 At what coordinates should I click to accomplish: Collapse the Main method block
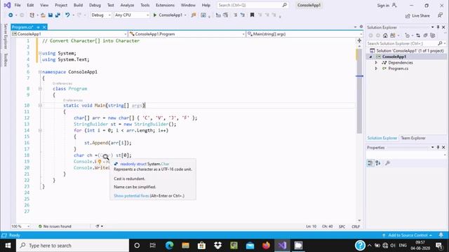click(x=40, y=106)
